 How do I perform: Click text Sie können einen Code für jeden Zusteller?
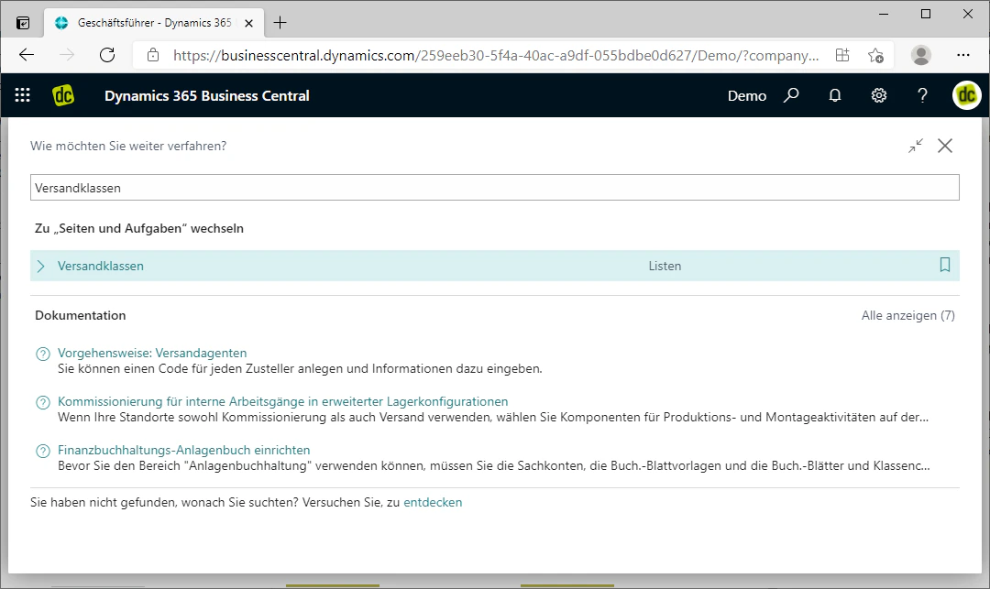[300, 369]
